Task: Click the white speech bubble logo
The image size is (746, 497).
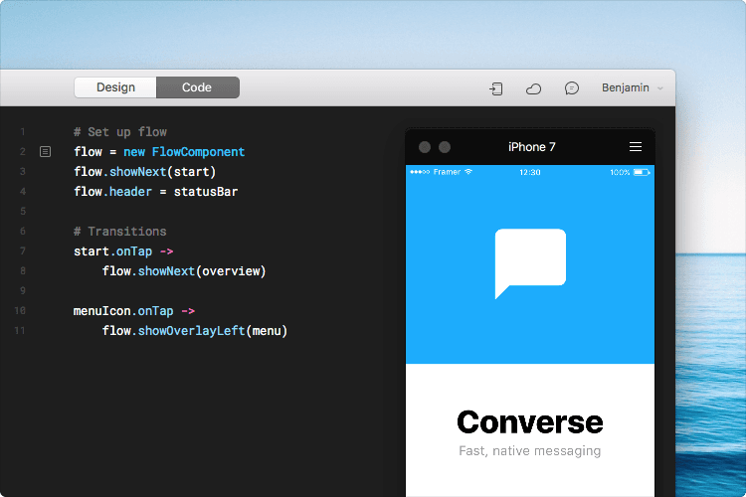Action: (x=530, y=263)
